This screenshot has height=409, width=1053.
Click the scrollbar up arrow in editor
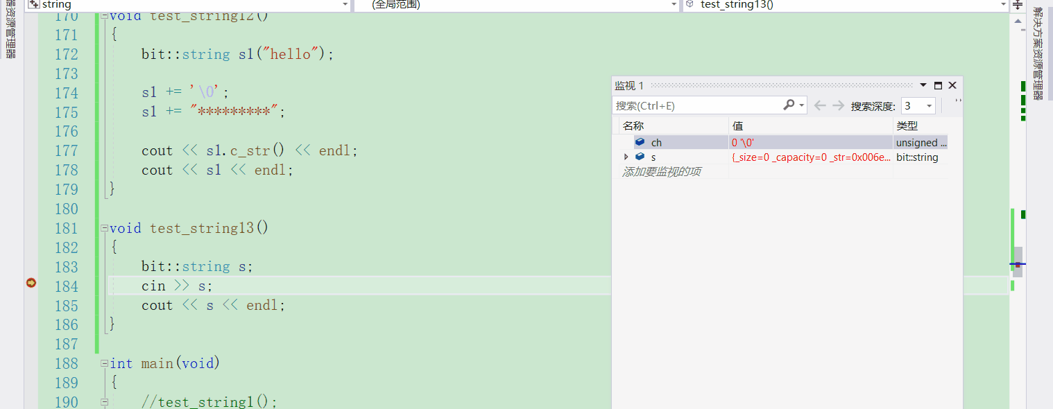point(1018,21)
